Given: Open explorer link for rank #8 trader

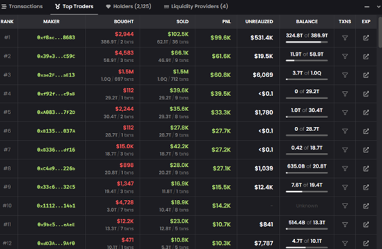Looking at the screenshot, I should pyautogui.click(x=366, y=168).
